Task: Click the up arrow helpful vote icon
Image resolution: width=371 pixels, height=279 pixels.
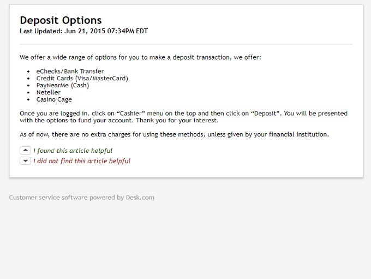Action: pos(25,150)
